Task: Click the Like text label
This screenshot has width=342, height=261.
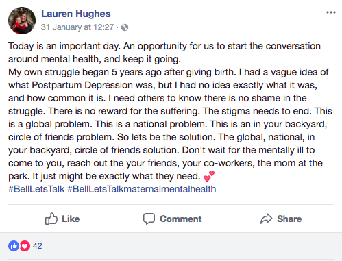Action: [71, 219]
